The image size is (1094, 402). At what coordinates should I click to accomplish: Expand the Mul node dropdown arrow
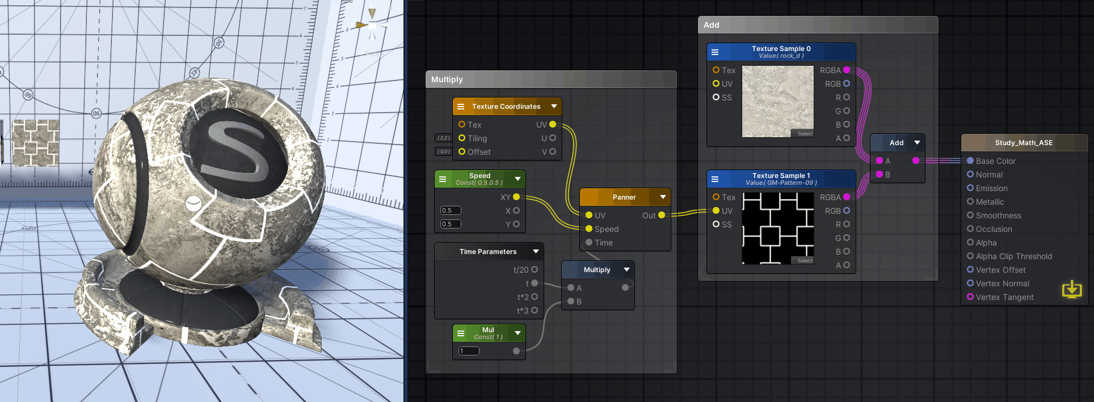pyautogui.click(x=517, y=333)
